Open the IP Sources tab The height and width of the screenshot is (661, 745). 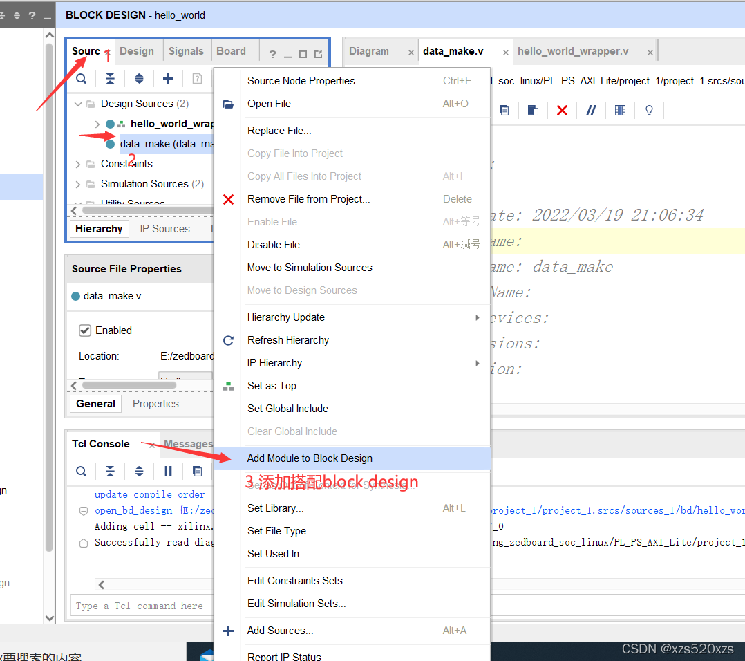(165, 229)
